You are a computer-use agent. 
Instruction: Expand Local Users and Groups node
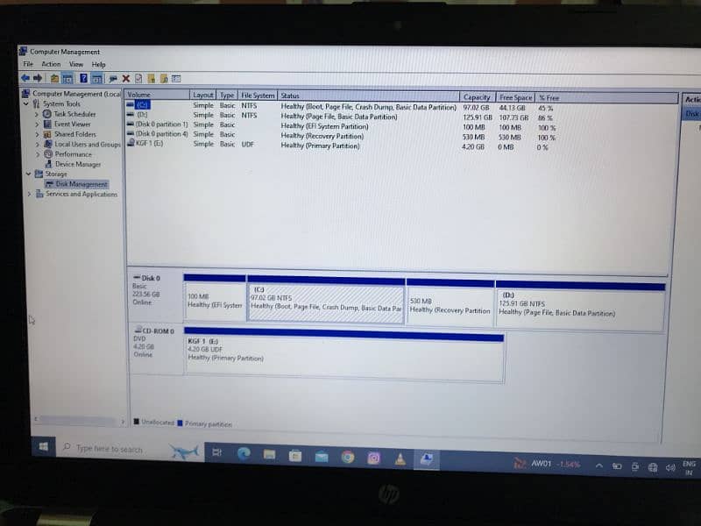(37, 144)
